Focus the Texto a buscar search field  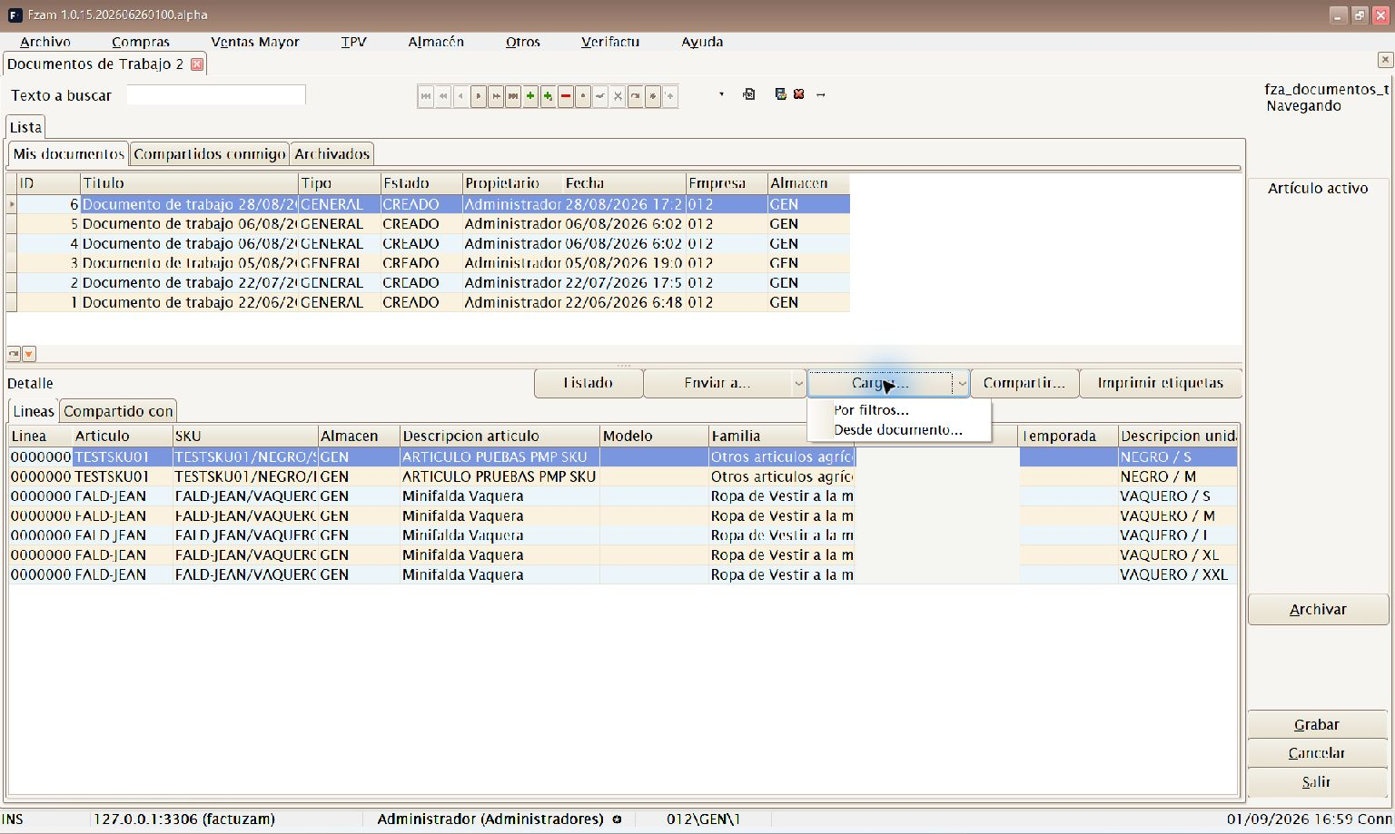coord(216,95)
